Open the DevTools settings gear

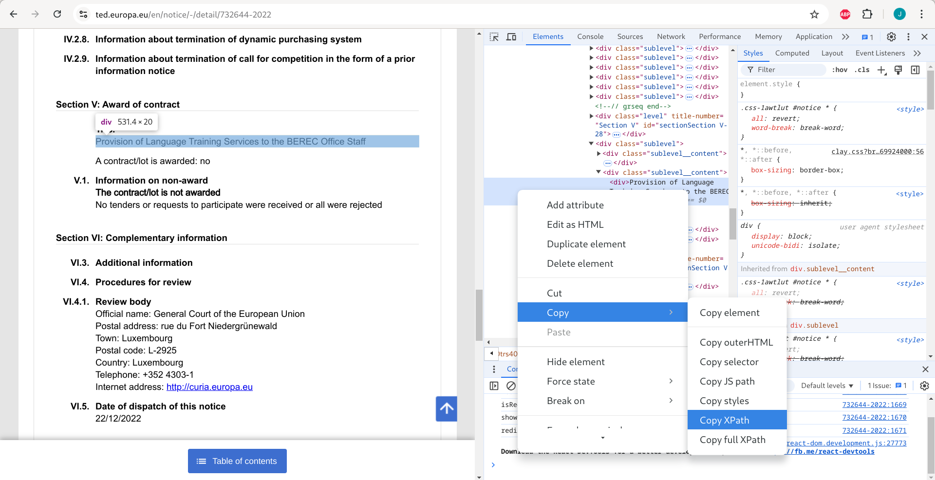pos(891,37)
